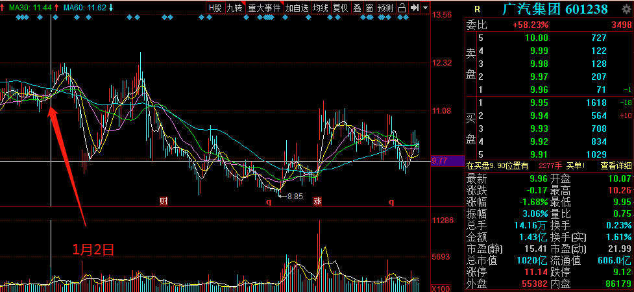This screenshot has height=292, width=634.
Task: Click the 8.85 low price label
Action: click(295, 197)
